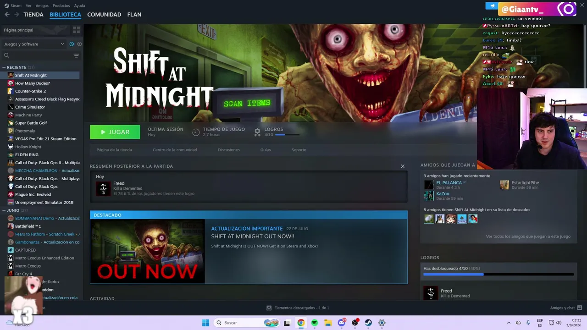The width and height of the screenshot is (587, 330).
Task: Collapse the JUNIO section
Action: click(x=4, y=210)
